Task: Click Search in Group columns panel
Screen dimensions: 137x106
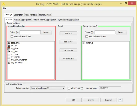Action: pos(121,32)
